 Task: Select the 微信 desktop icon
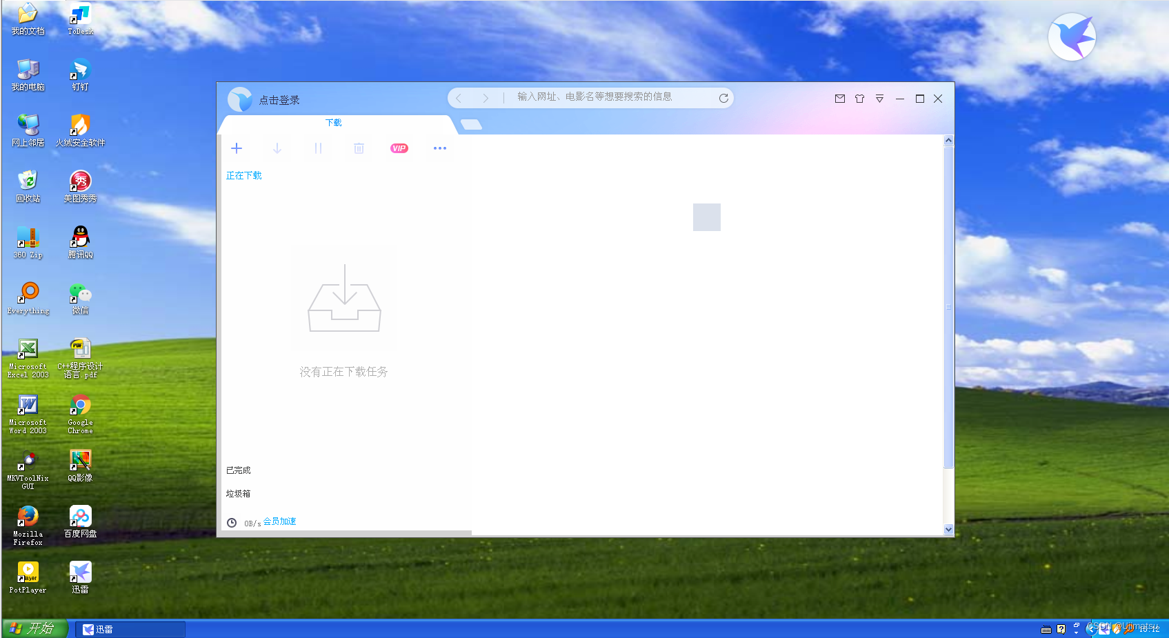pos(80,298)
